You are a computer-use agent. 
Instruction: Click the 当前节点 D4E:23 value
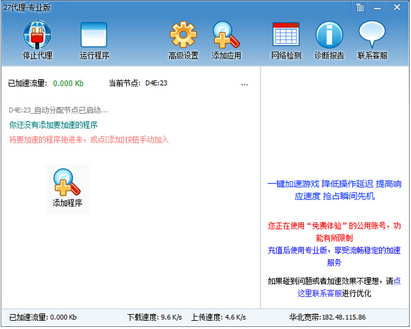point(156,83)
